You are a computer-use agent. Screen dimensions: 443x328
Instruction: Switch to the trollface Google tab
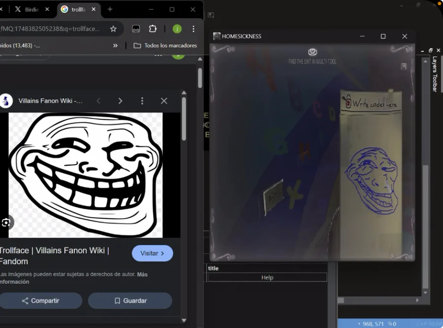79,9
